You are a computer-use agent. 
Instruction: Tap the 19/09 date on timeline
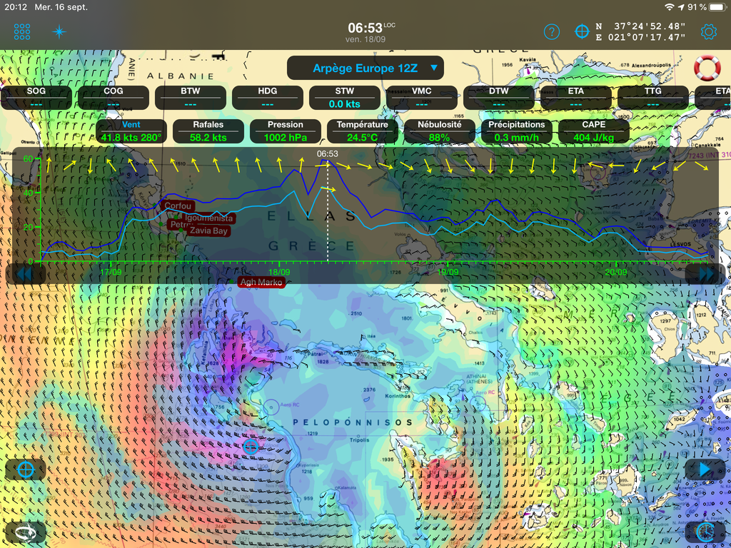[448, 272]
